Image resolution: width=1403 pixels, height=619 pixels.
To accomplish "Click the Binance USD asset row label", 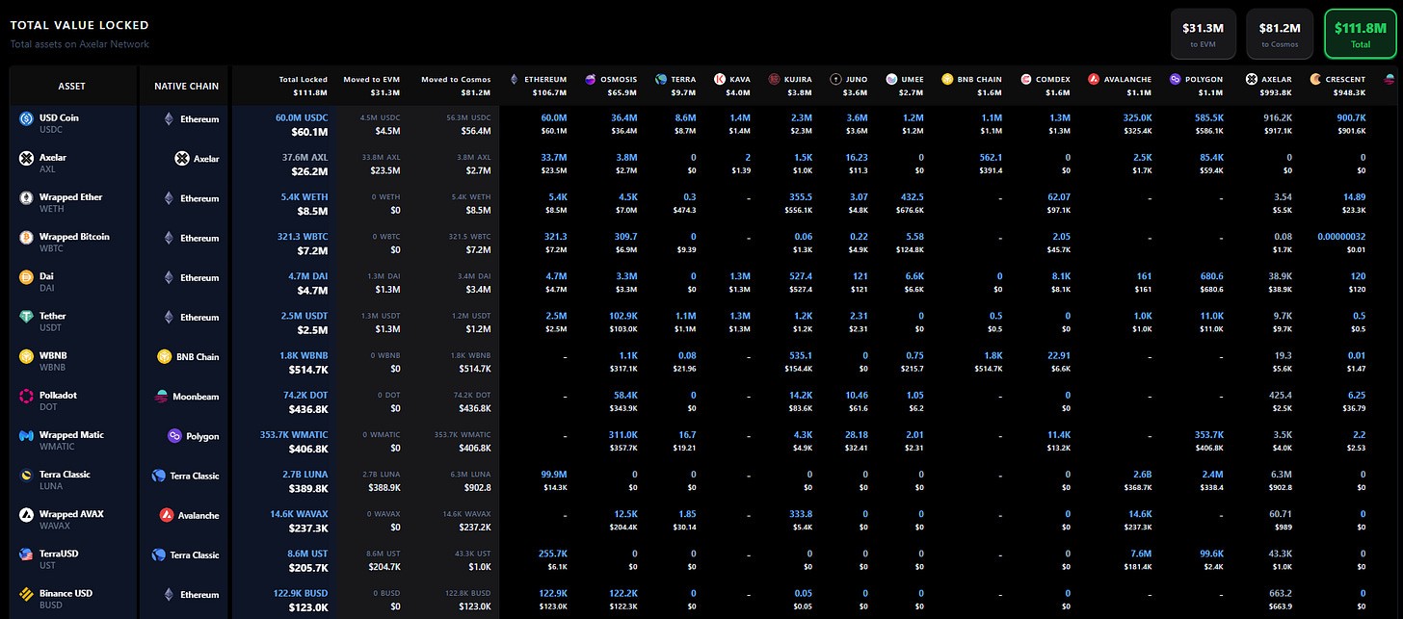I will 67,593.
